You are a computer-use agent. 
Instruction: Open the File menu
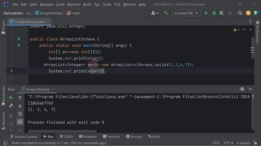pyautogui.click(x=15, y=4)
